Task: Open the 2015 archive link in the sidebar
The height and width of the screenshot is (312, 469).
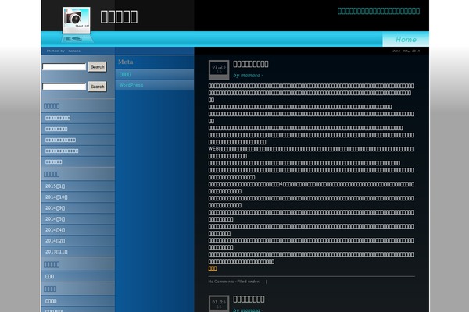Action: click(x=55, y=186)
